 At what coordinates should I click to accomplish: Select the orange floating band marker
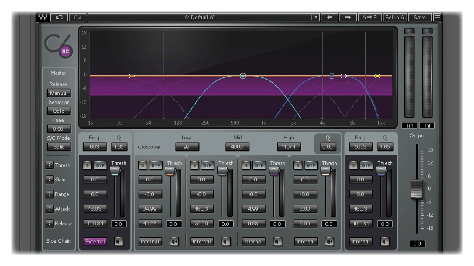pyautogui.click(x=132, y=76)
